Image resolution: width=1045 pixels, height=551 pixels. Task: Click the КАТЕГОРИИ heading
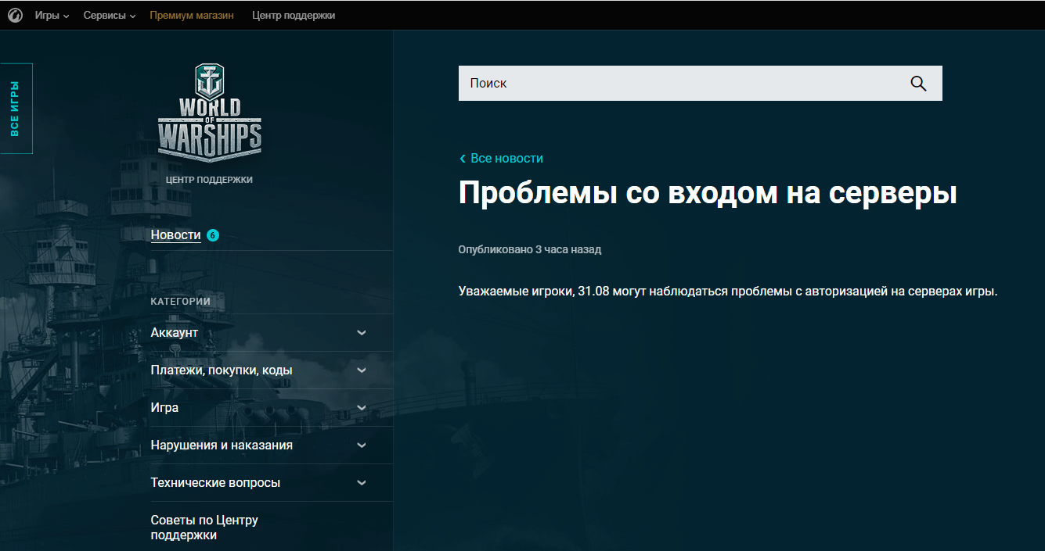pyautogui.click(x=181, y=302)
